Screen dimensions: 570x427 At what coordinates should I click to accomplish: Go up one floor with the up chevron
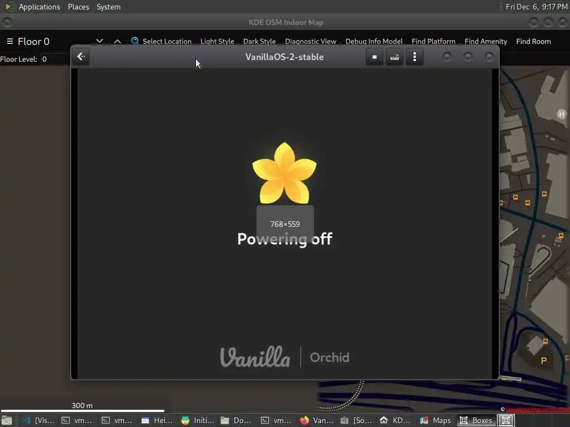(117, 41)
